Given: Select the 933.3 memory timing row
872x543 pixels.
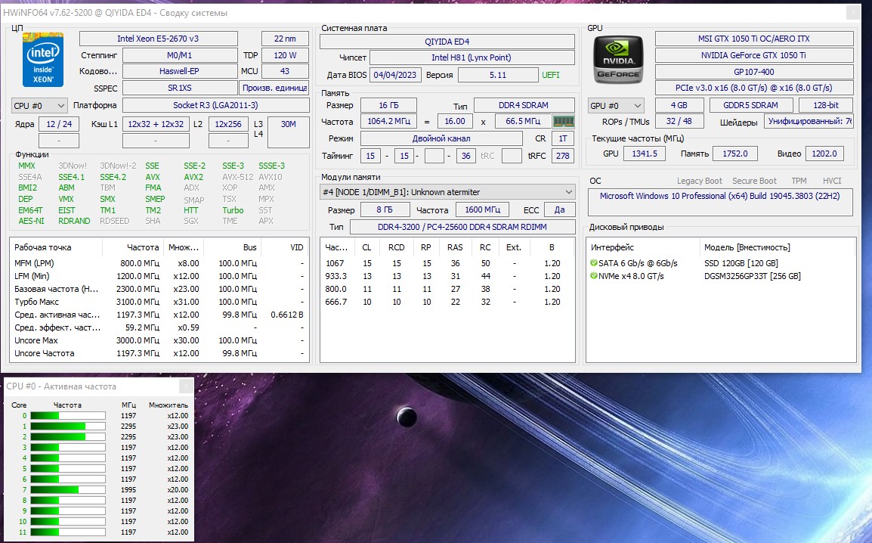Looking at the screenshot, I should (447, 276).
